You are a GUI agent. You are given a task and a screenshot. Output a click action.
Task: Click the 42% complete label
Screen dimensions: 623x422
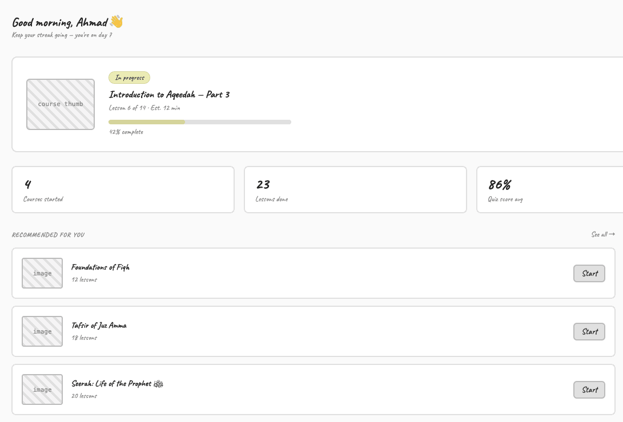pyautogui.click(x=126, y=132)
